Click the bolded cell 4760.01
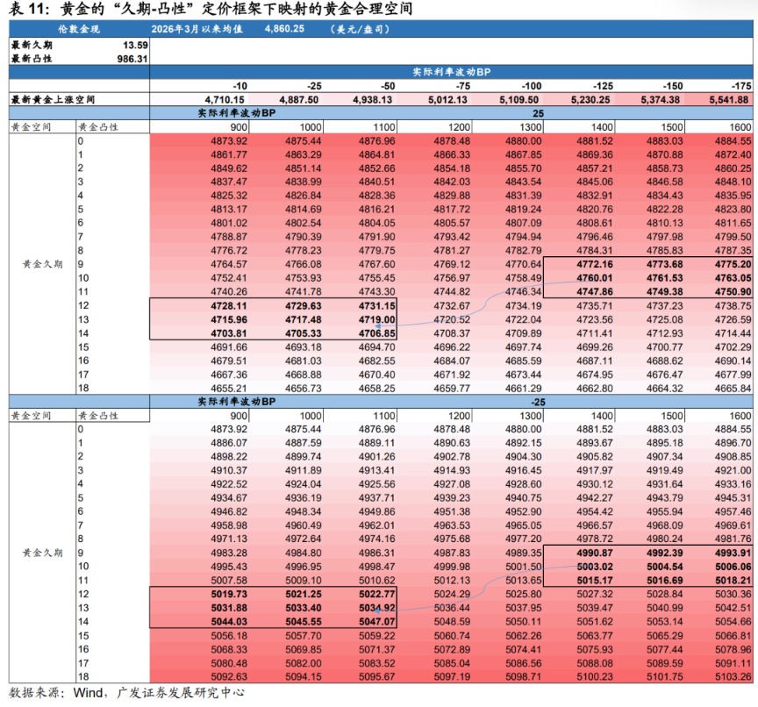758x707 pixels. (594, 277)
